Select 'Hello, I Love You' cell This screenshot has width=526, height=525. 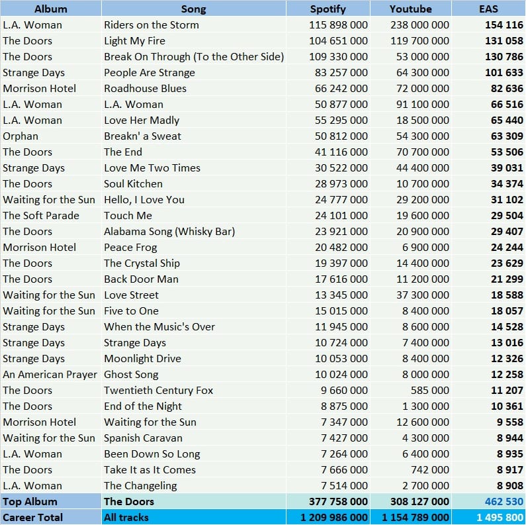[194, 199]
